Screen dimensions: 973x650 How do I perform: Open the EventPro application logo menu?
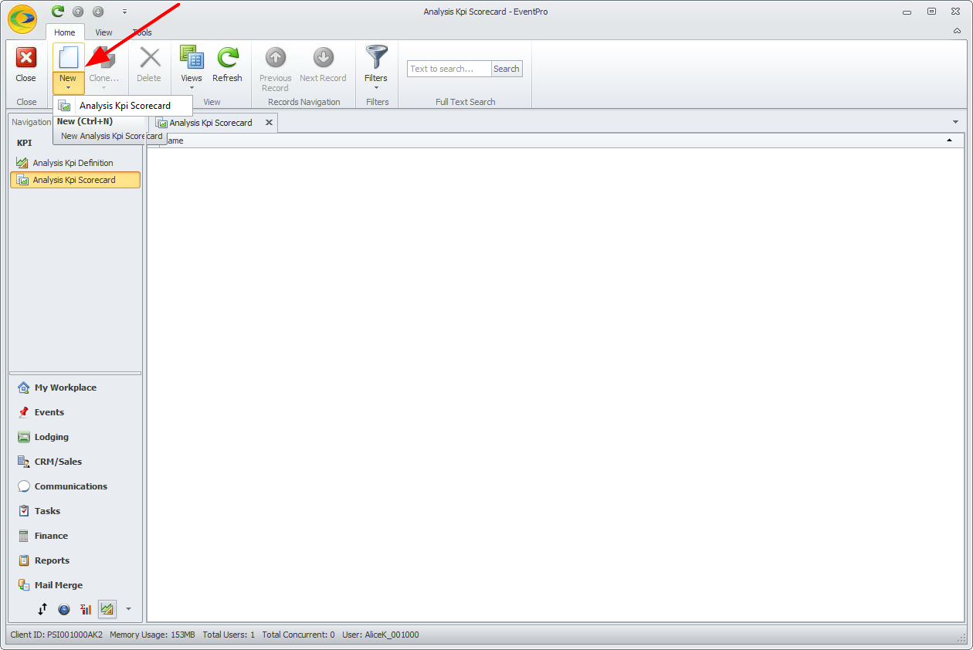point(22,19)
